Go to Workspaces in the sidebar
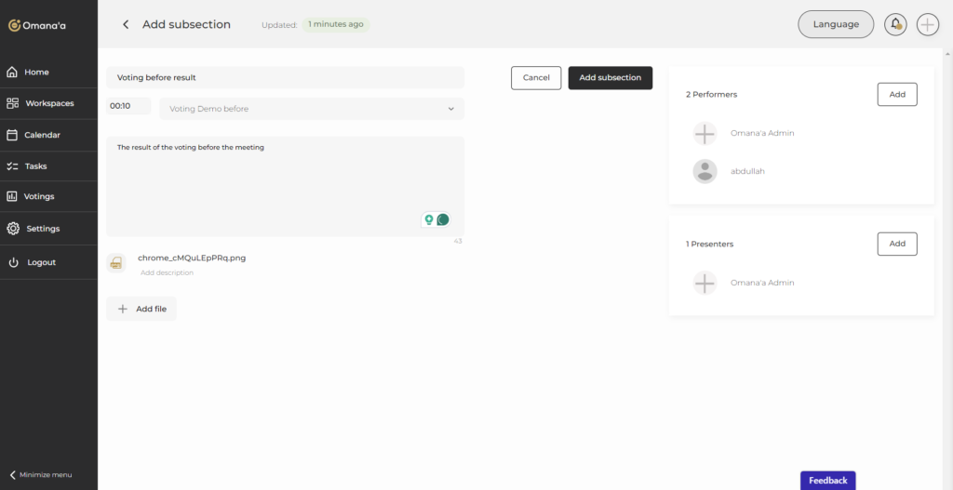The height and width of the screenshot is (490, 953). click(x=48, y=103)
